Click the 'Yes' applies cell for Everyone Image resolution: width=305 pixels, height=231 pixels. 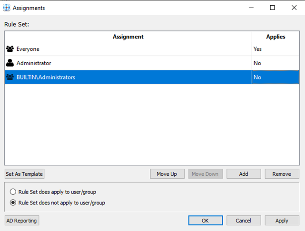tap(275, 49)
